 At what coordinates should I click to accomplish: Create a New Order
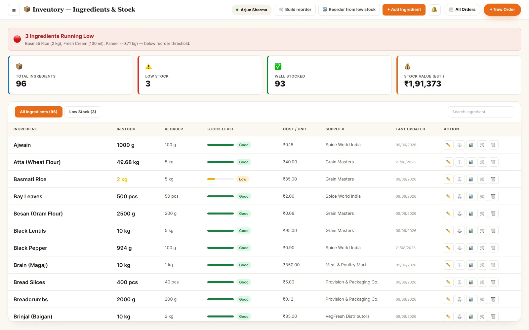[502, 10]
